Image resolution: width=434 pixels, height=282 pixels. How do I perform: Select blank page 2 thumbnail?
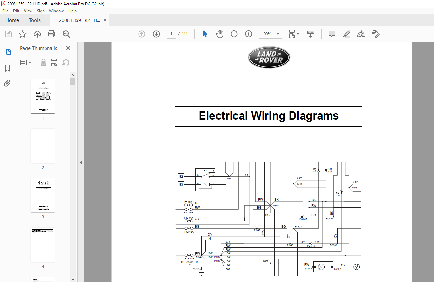click(43, 146)
